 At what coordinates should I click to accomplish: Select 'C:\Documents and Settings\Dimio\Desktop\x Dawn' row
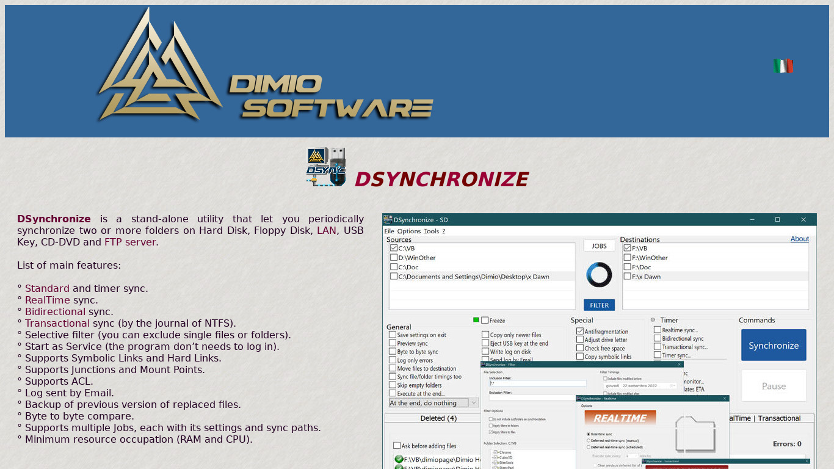tap(482, 277)
